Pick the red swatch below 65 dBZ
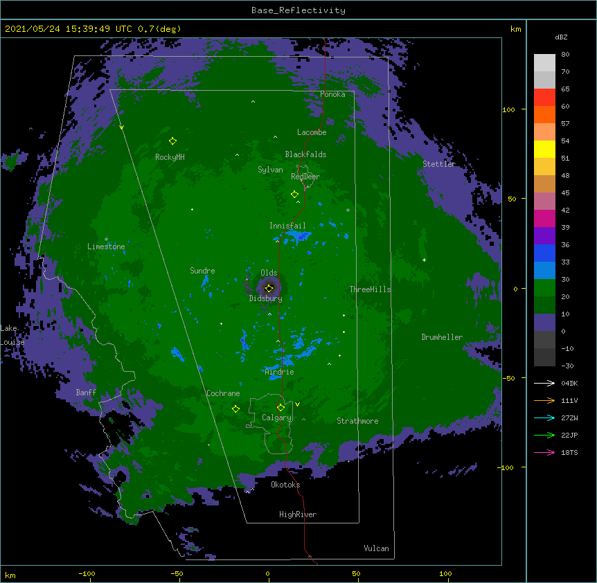This screenshot has height=583, width=597. click(x=544, y=97)
